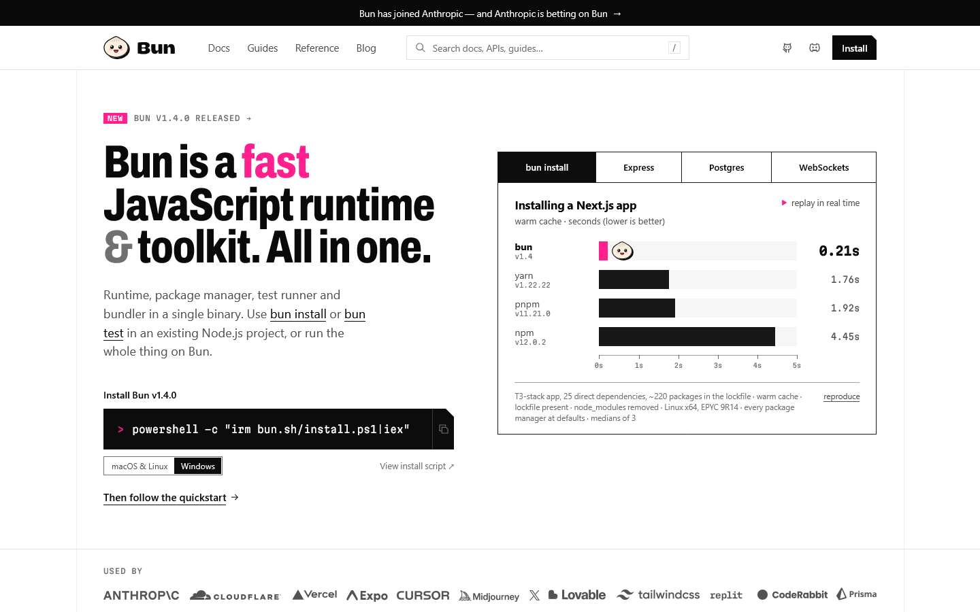
Task: Click the tailwindcss logo
Action: tap(658, 595)
